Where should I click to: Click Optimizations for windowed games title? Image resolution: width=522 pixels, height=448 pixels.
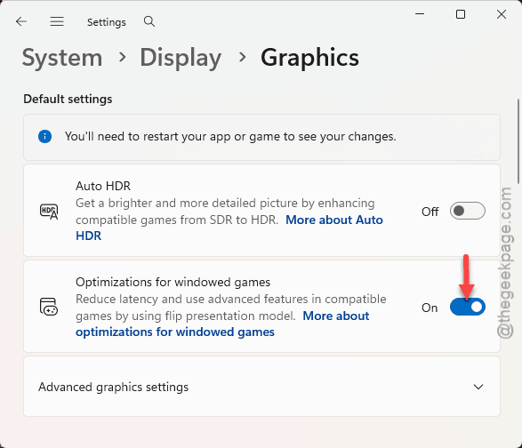173,283
